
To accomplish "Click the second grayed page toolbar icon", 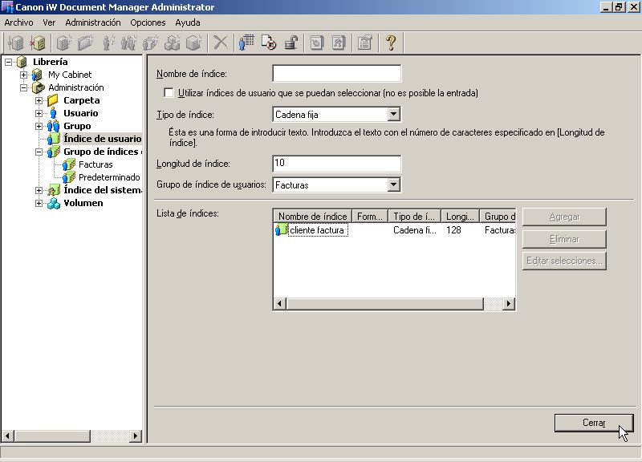I will [x=339, y=43].
